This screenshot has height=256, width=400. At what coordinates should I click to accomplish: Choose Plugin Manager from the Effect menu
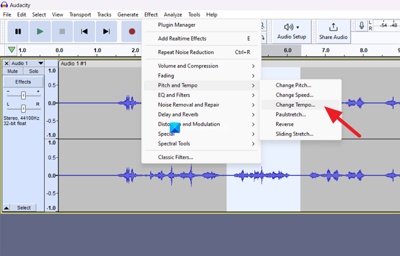point(202,25)
